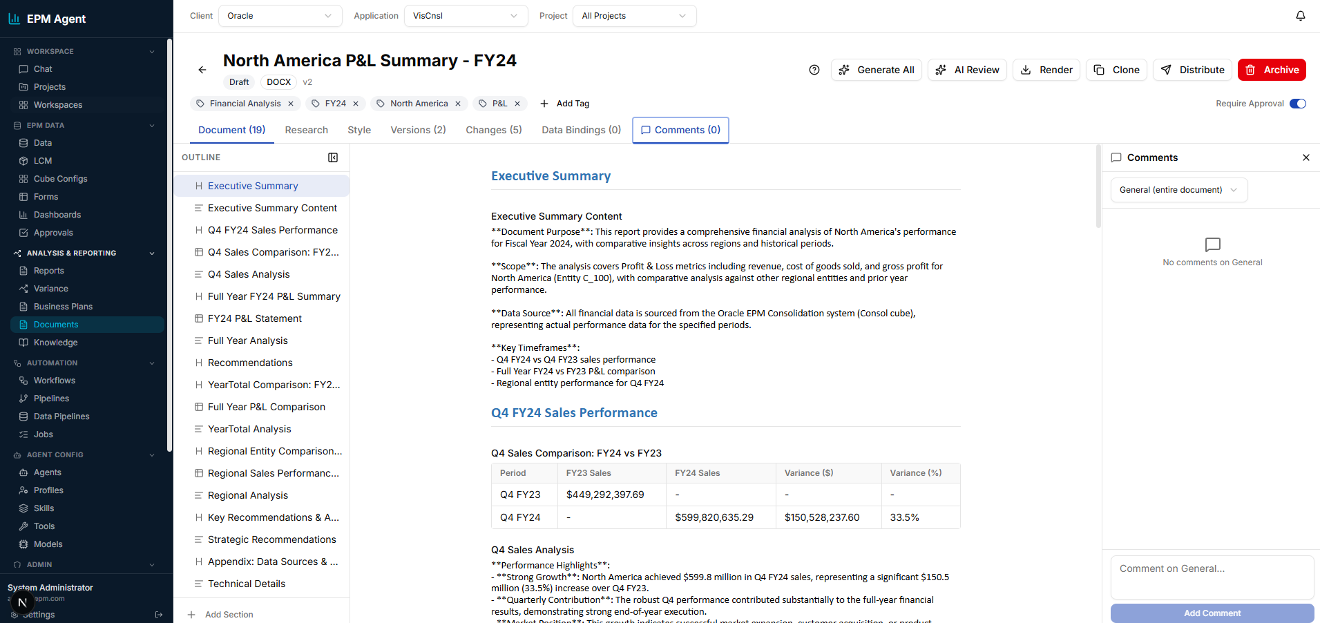Switch to the Versions tab
Screen dimensions: 1320x623
417,130
